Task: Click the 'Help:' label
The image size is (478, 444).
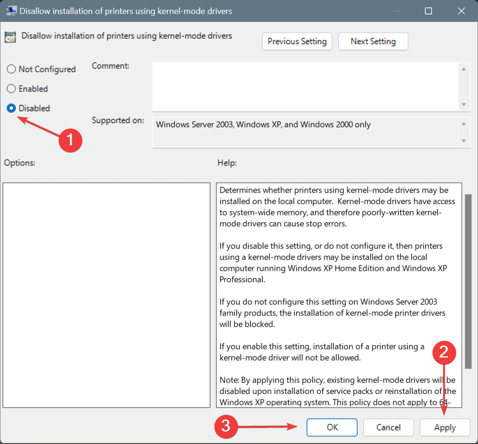Action: click(x=227, y=163)
